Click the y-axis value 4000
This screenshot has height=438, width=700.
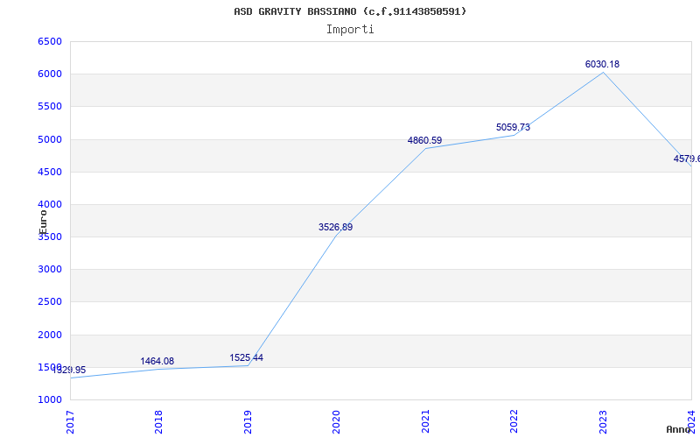(x=50, y=205)
